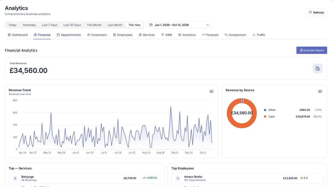Click the blue Other legend swatch
This screenshot has height=187, width=332.
pos(265,110)
